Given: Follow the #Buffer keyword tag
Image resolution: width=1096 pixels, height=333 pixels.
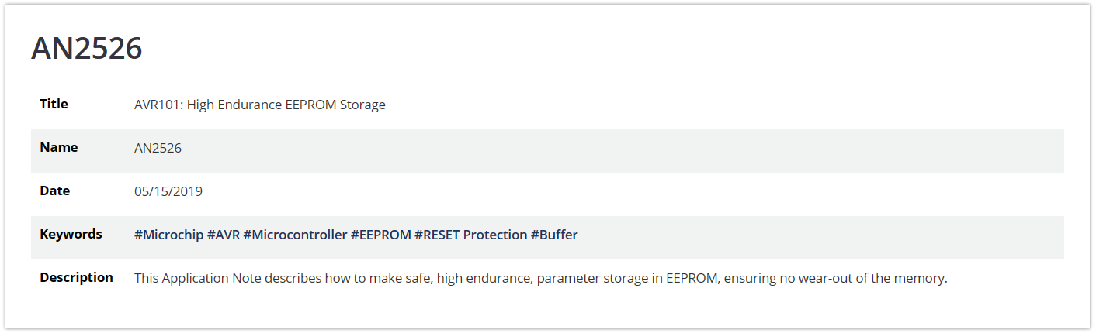Looking at the screenshot, I should (554, 235).
